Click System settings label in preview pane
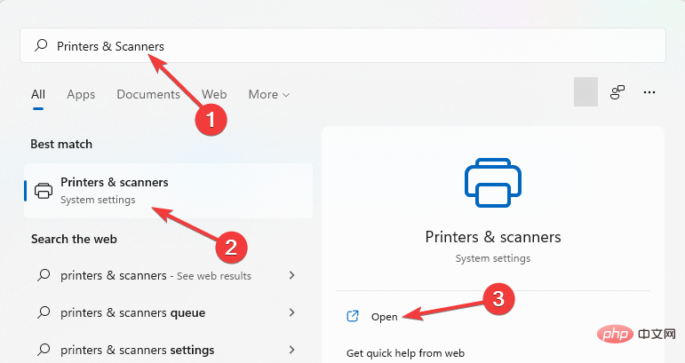 click(493, 258)
